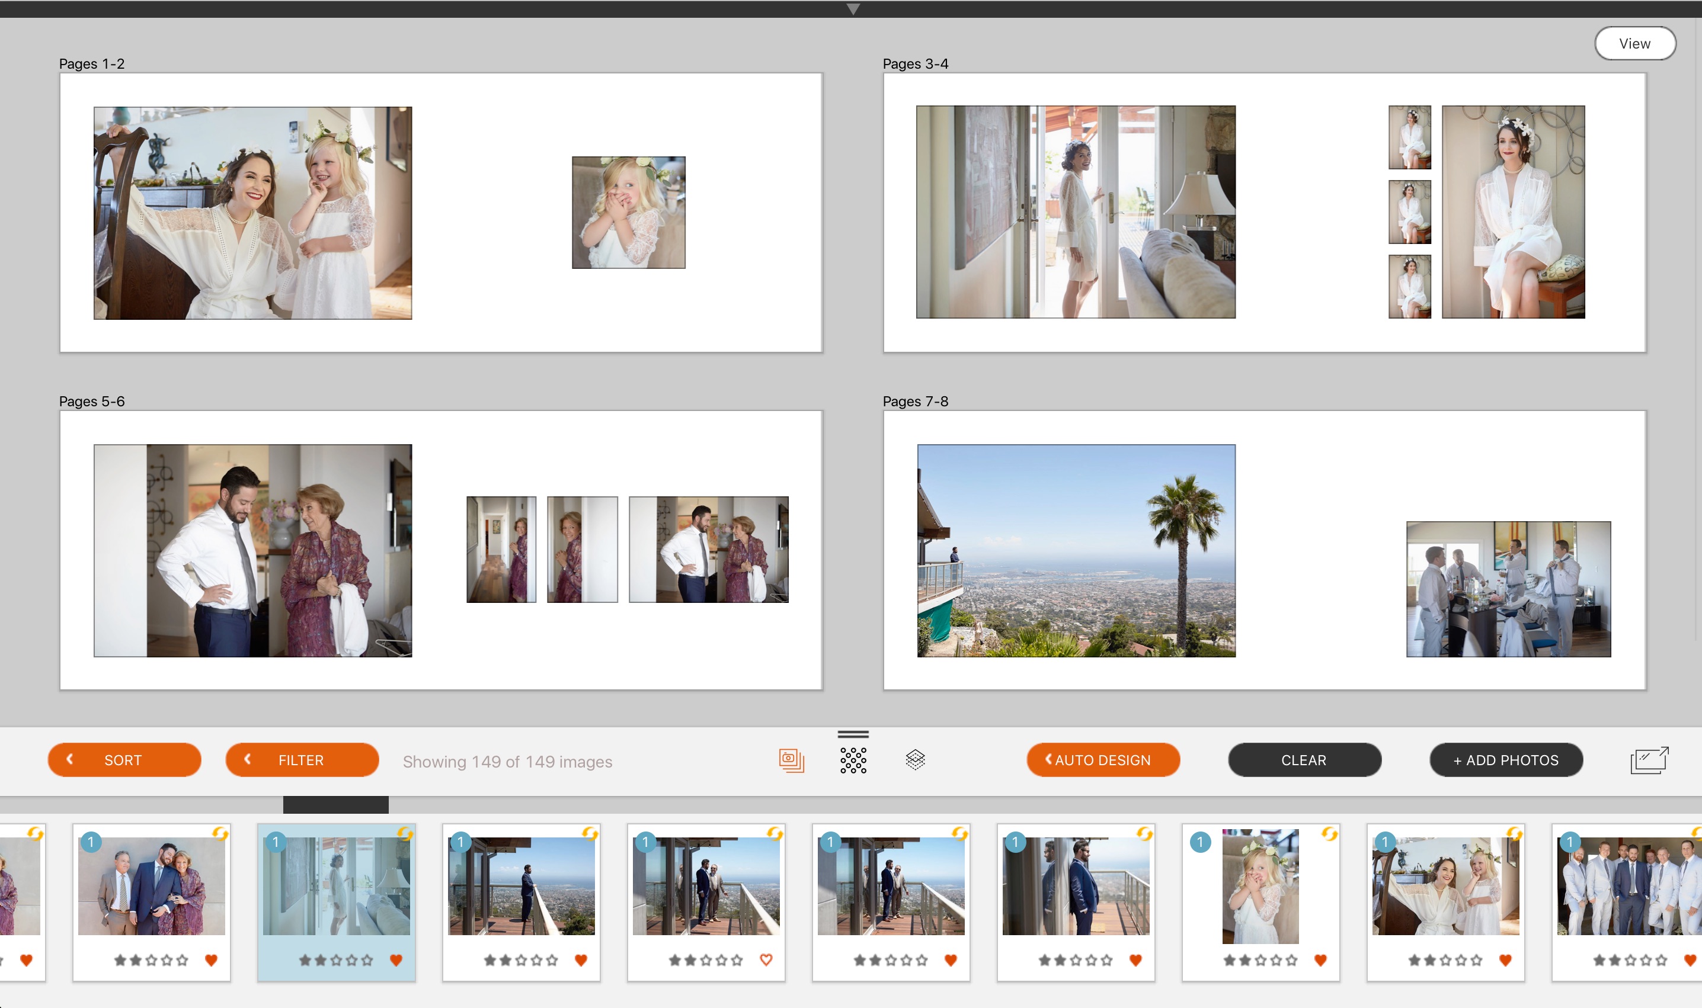The width and height of the screenshot is (1702, 1008).
Task: Click the sync icon on the family trio thumbnail
Action: [220, 833]
